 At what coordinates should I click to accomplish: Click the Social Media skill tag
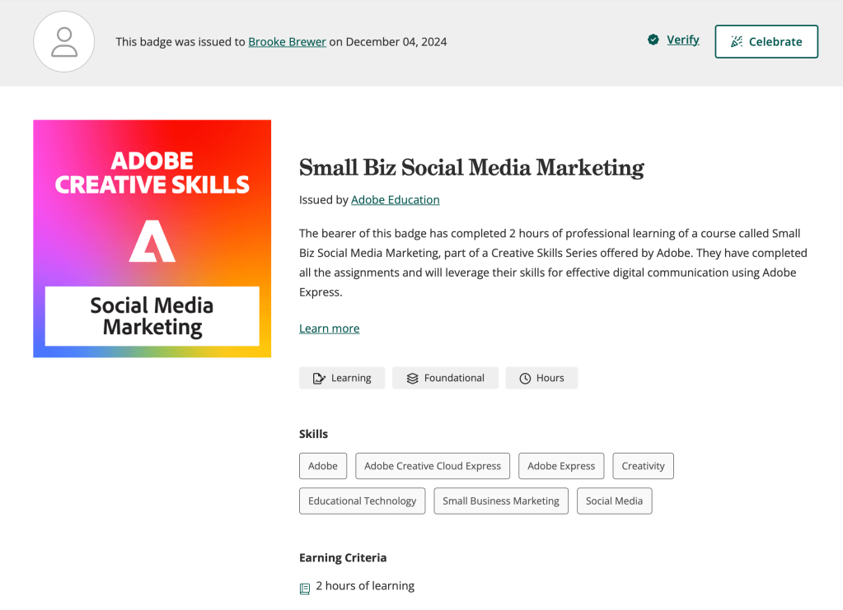click(x=614, y=501)
